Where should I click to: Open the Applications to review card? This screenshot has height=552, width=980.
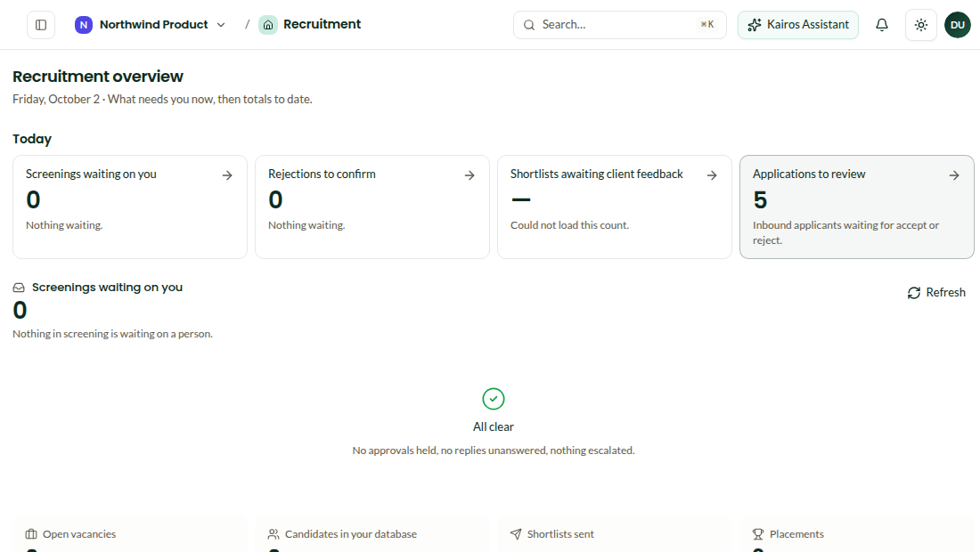pos(857,207)
